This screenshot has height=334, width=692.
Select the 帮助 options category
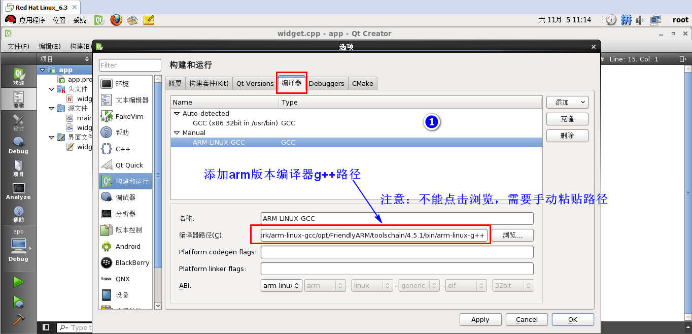click(x=125, y=132)
